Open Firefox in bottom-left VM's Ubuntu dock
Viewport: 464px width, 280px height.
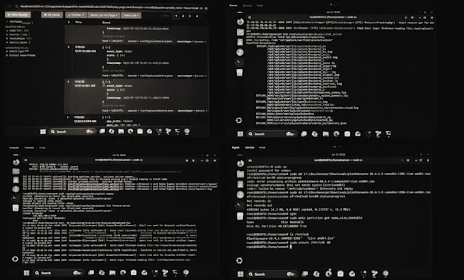pos(16,162)
